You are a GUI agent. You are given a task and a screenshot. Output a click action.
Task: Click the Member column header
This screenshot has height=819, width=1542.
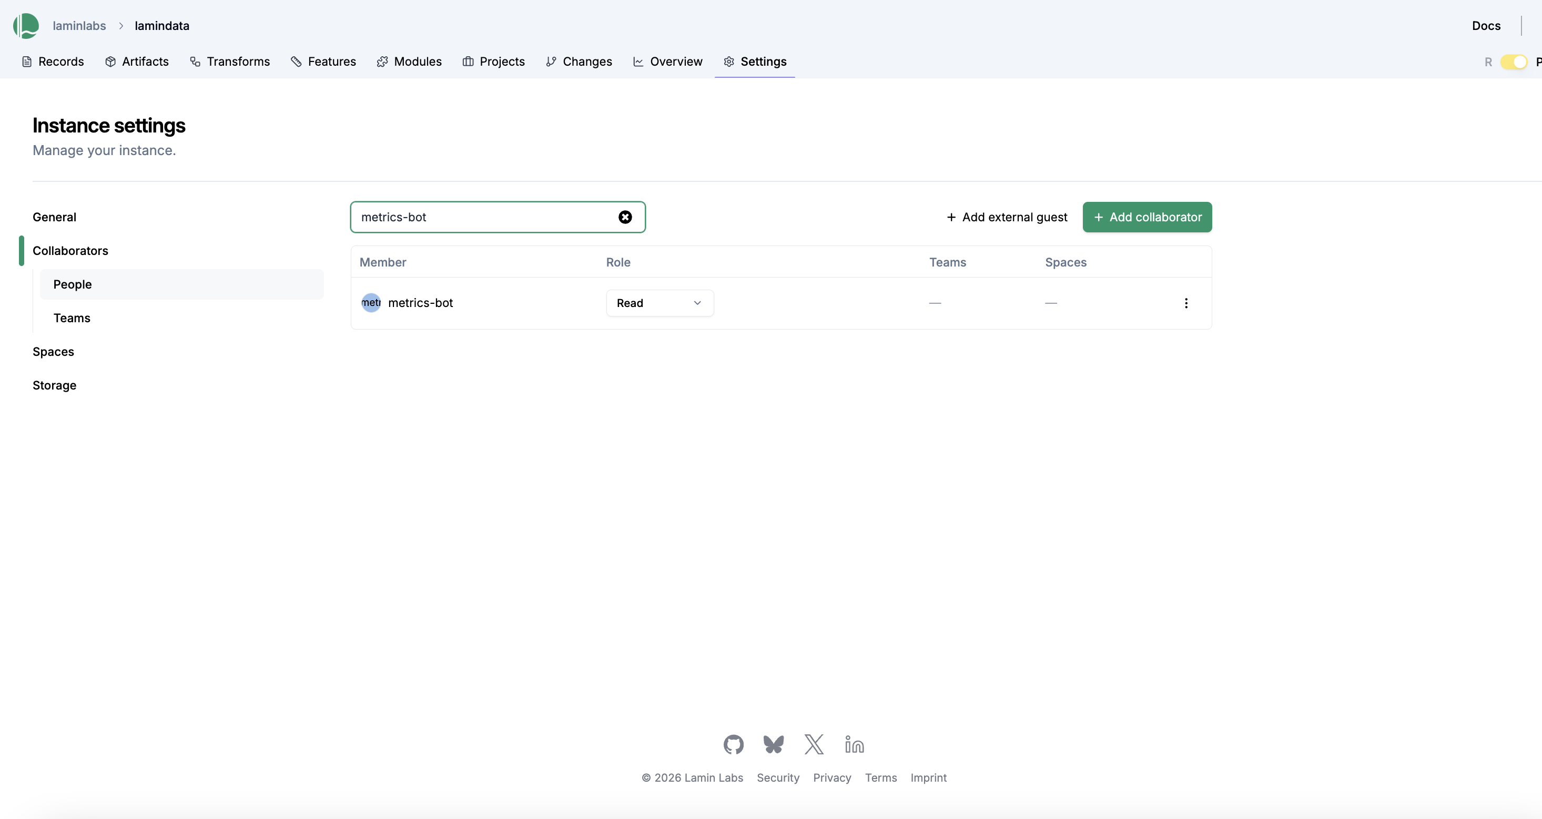(x=382, y=262)
